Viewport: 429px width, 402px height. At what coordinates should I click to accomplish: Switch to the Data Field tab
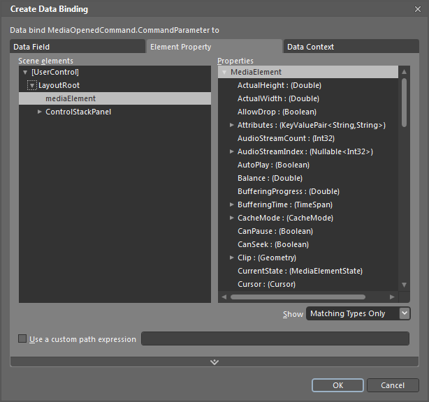[78, 47]
